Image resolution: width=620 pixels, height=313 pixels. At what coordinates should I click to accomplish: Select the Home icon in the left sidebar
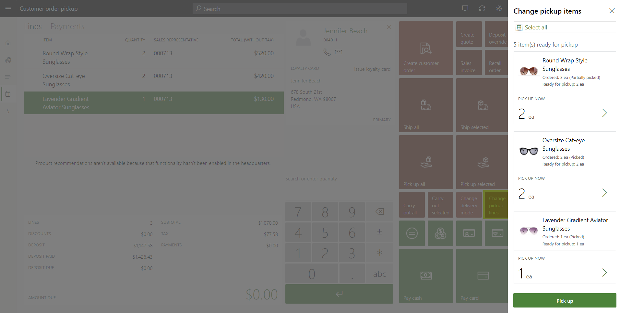coord(8,43)
